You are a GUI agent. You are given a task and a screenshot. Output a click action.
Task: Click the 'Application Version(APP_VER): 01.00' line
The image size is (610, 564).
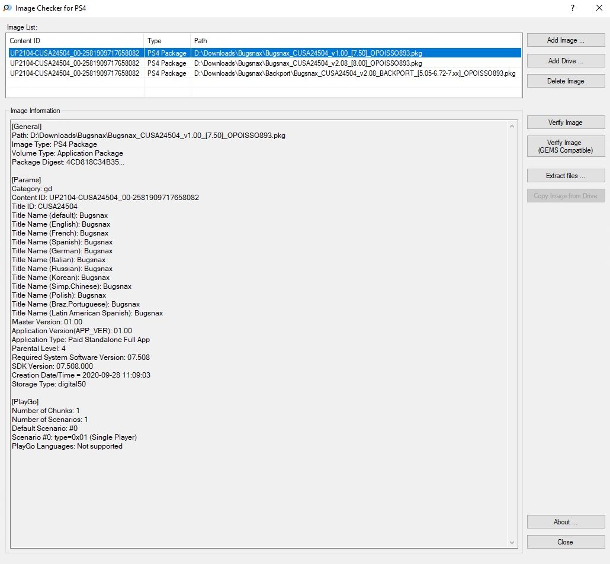[72, 331]
